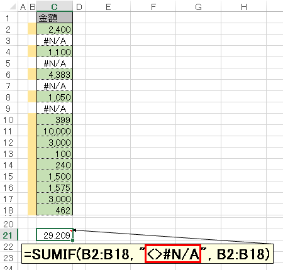Select row 10 header
This screenshot has height=270, width=283.
[x=8, y=120]
